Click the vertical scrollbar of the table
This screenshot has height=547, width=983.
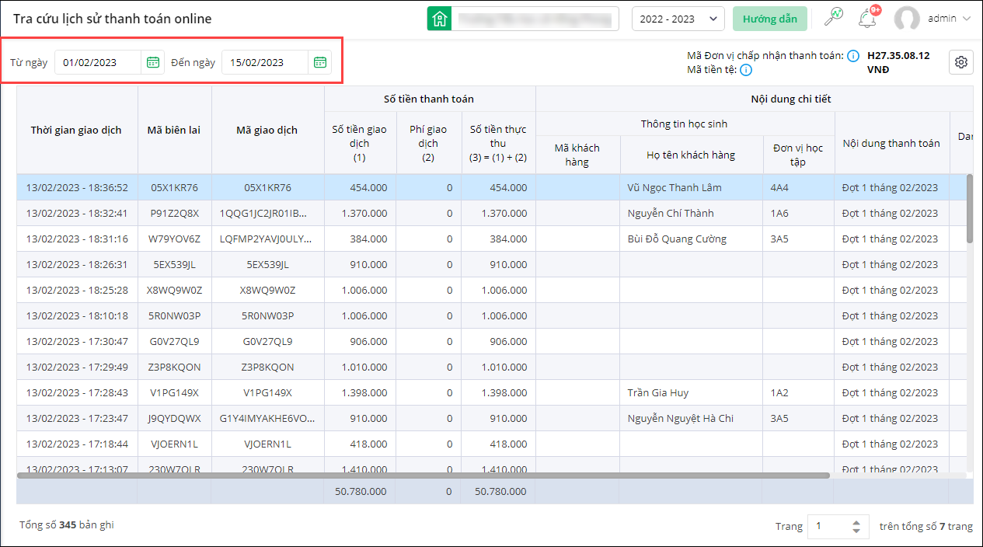click(969, 208)
